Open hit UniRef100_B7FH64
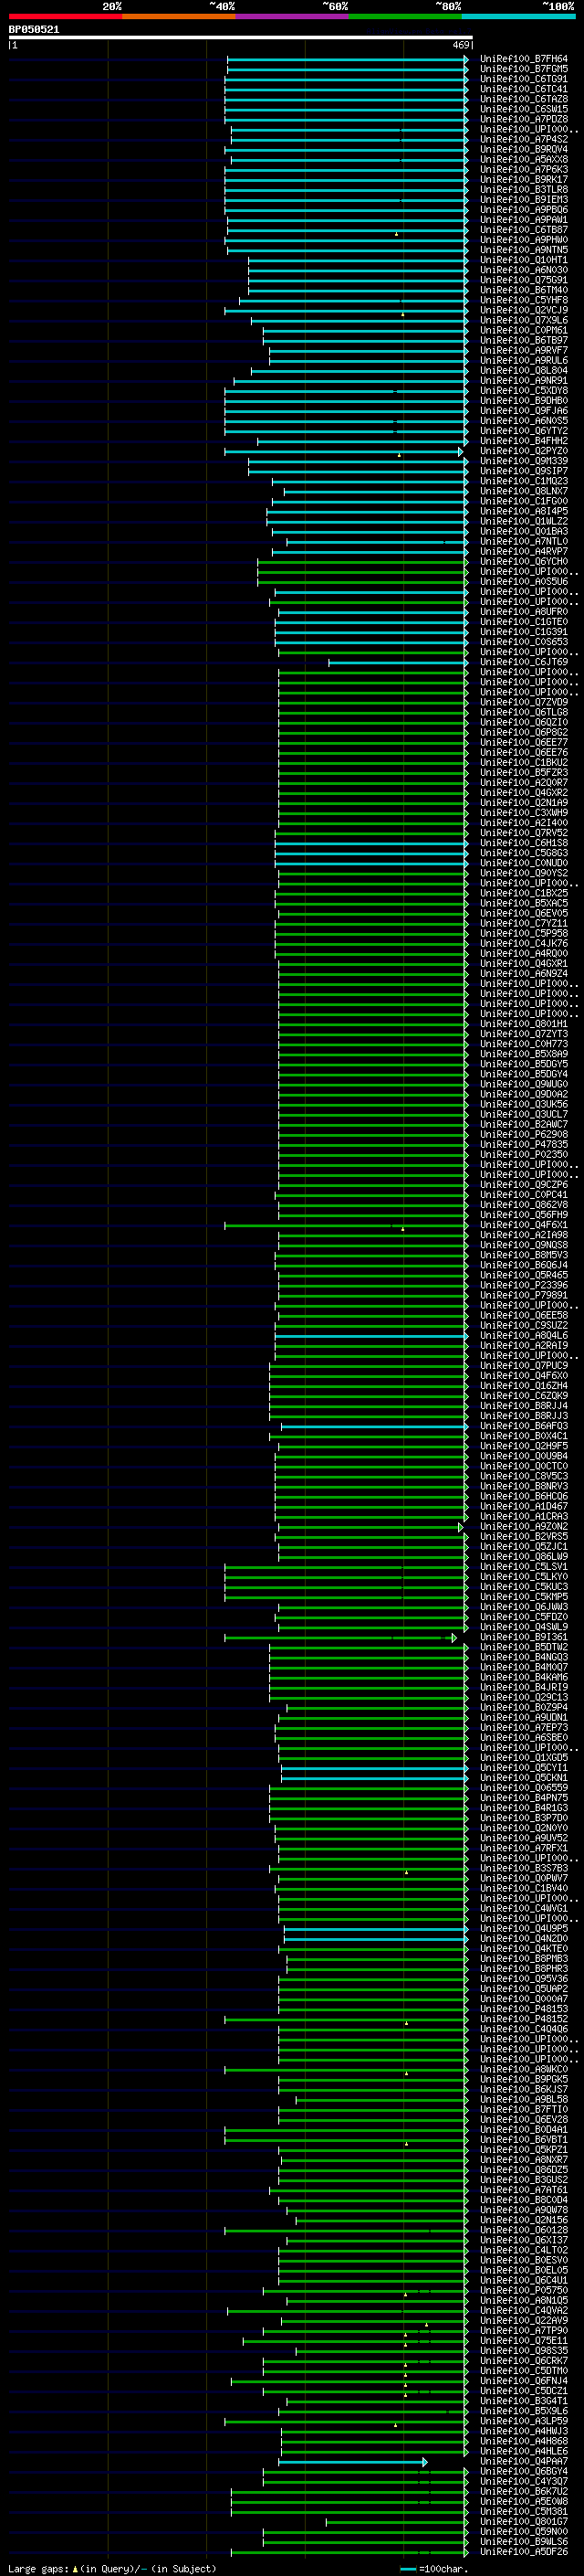The image size is (584, 2576). (x=523, y=59)
